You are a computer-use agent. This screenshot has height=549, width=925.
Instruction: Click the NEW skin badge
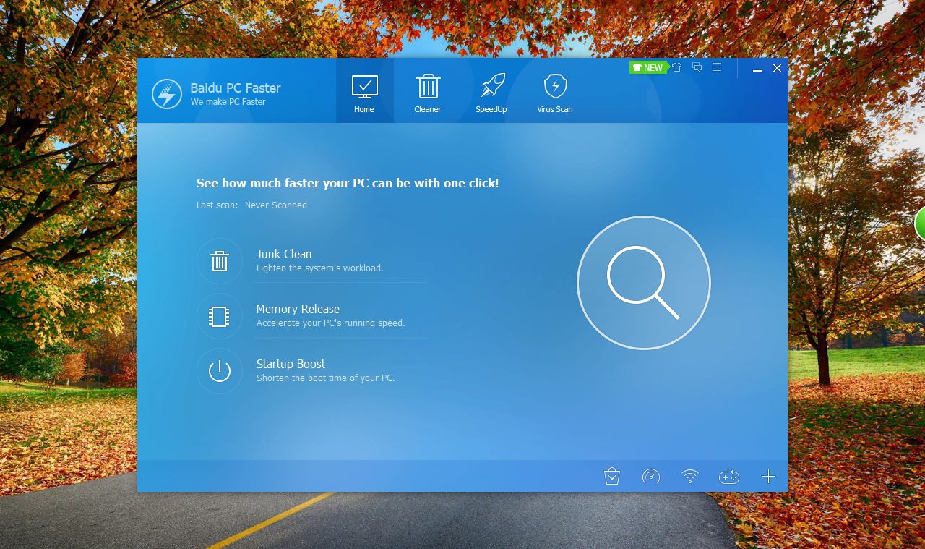click(647, 67)
